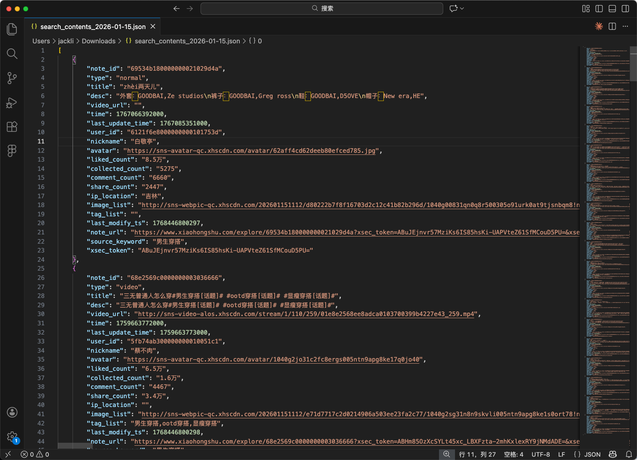Open the Source Control view
The width and height of the screenshot is (637, 460).
12,78
